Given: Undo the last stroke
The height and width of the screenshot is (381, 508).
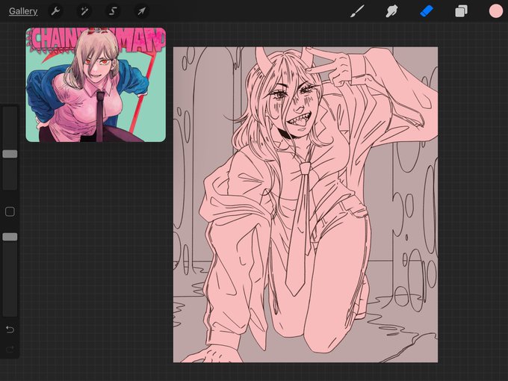Looking at the screenshot, I should (x=10, y=329).
